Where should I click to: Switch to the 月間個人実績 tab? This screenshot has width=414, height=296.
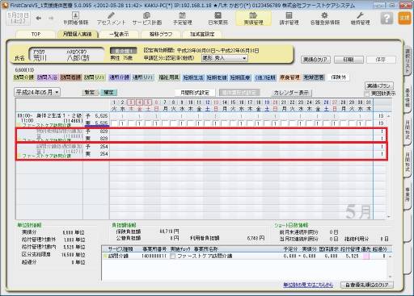click(77, 34)
